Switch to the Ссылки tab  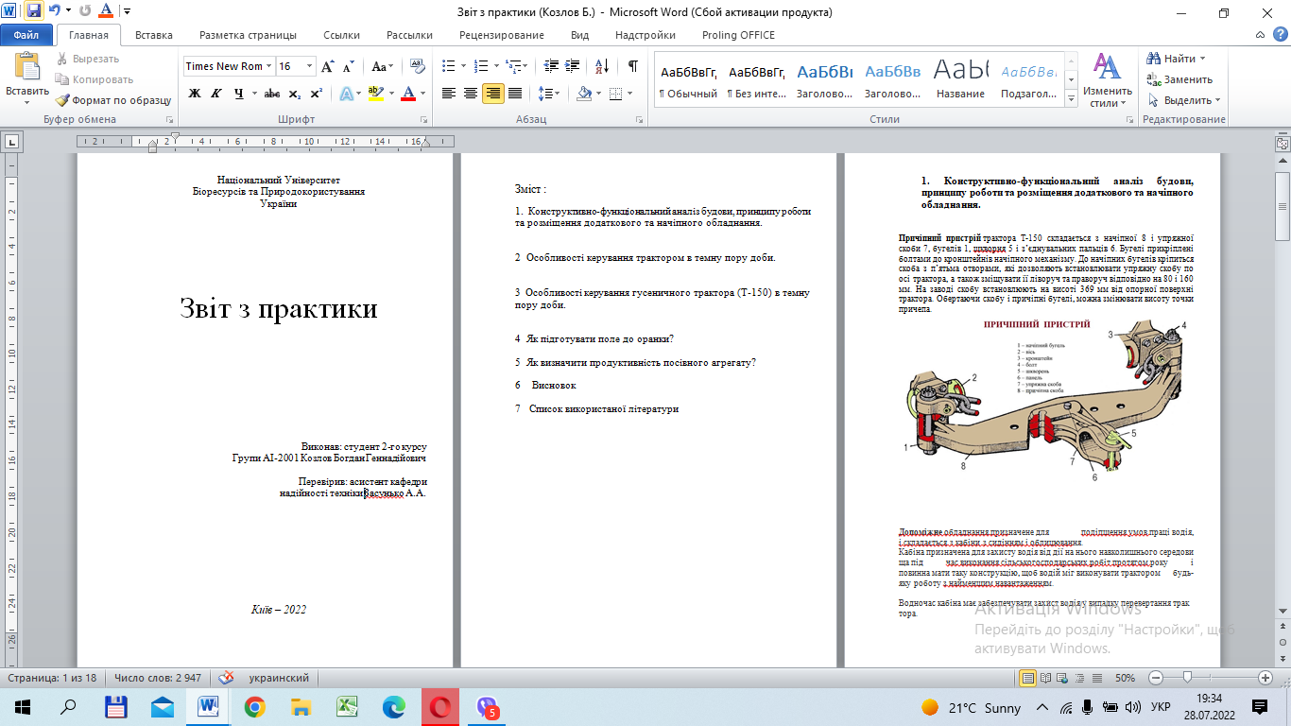(341, 35)
